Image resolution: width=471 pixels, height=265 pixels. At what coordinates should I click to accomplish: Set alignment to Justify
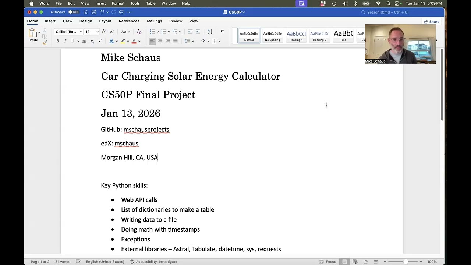click(176, 41)
